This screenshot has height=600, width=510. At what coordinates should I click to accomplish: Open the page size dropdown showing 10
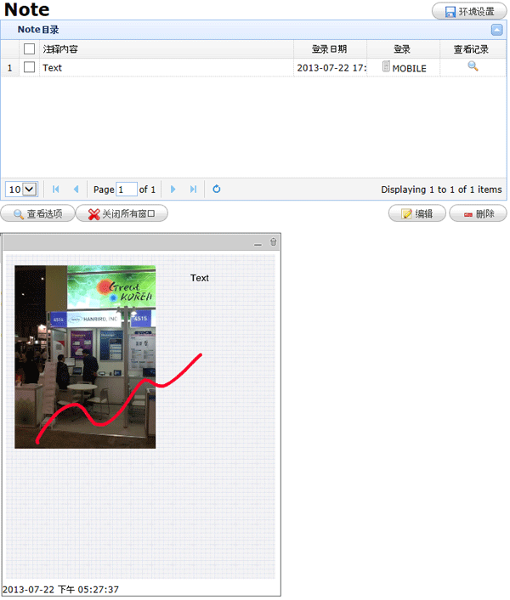coord(21,190)
